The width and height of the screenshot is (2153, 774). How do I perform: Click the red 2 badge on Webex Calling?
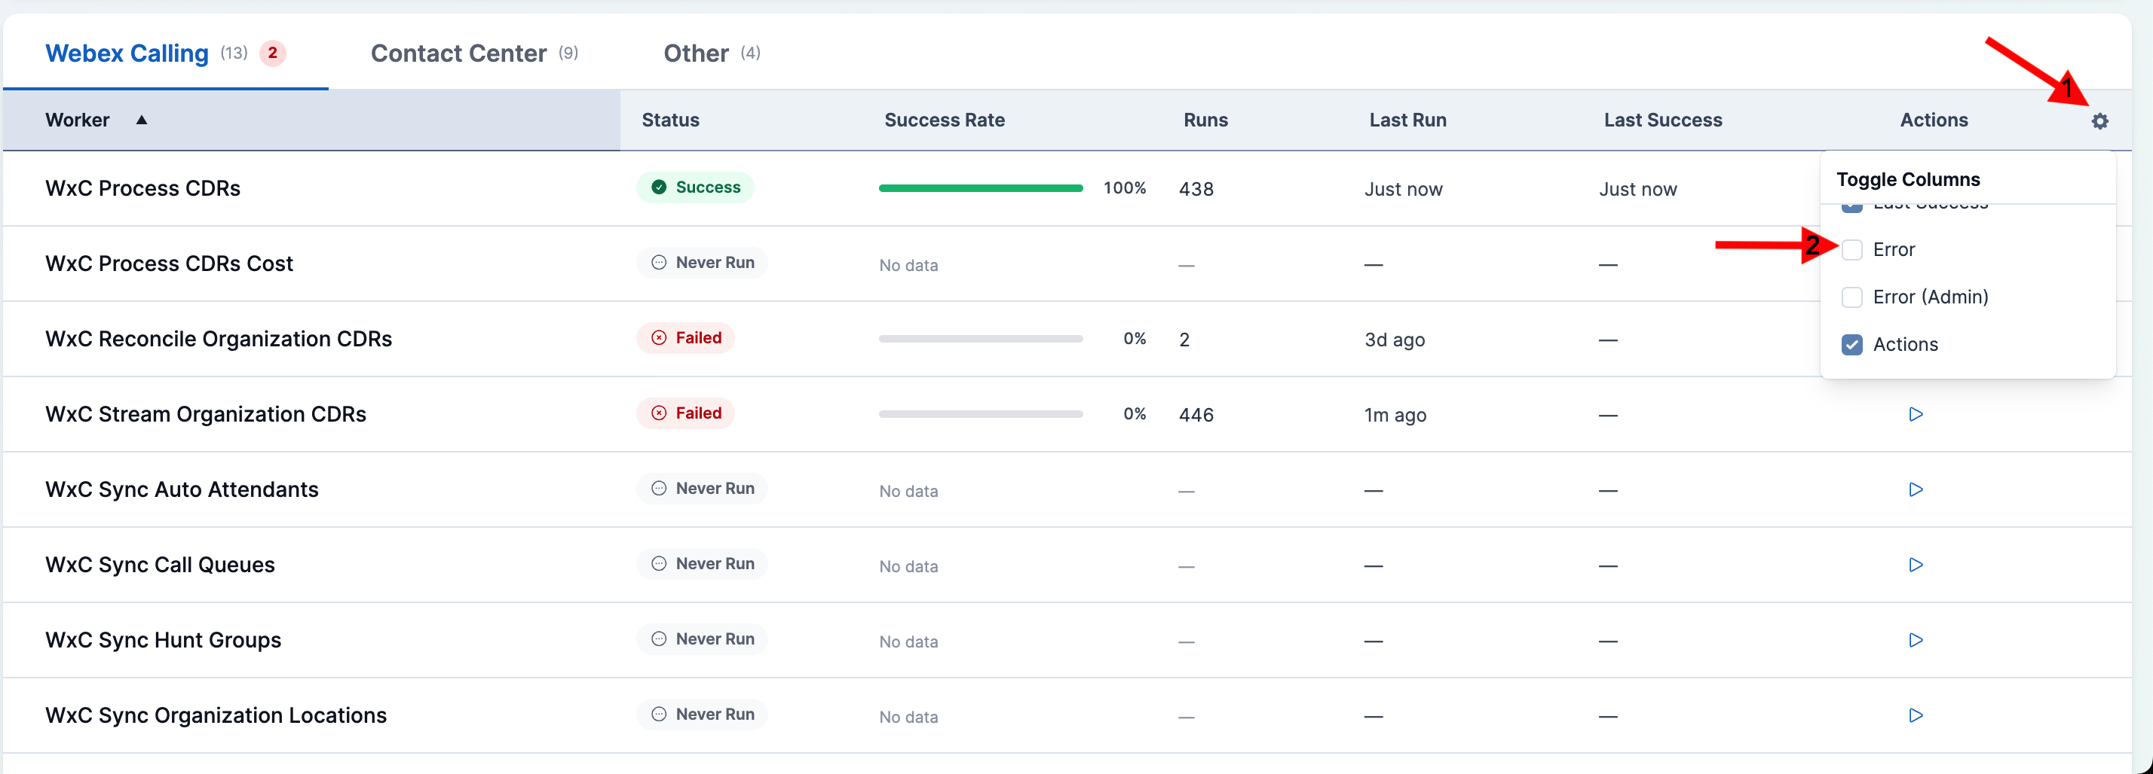coord(272,53)
